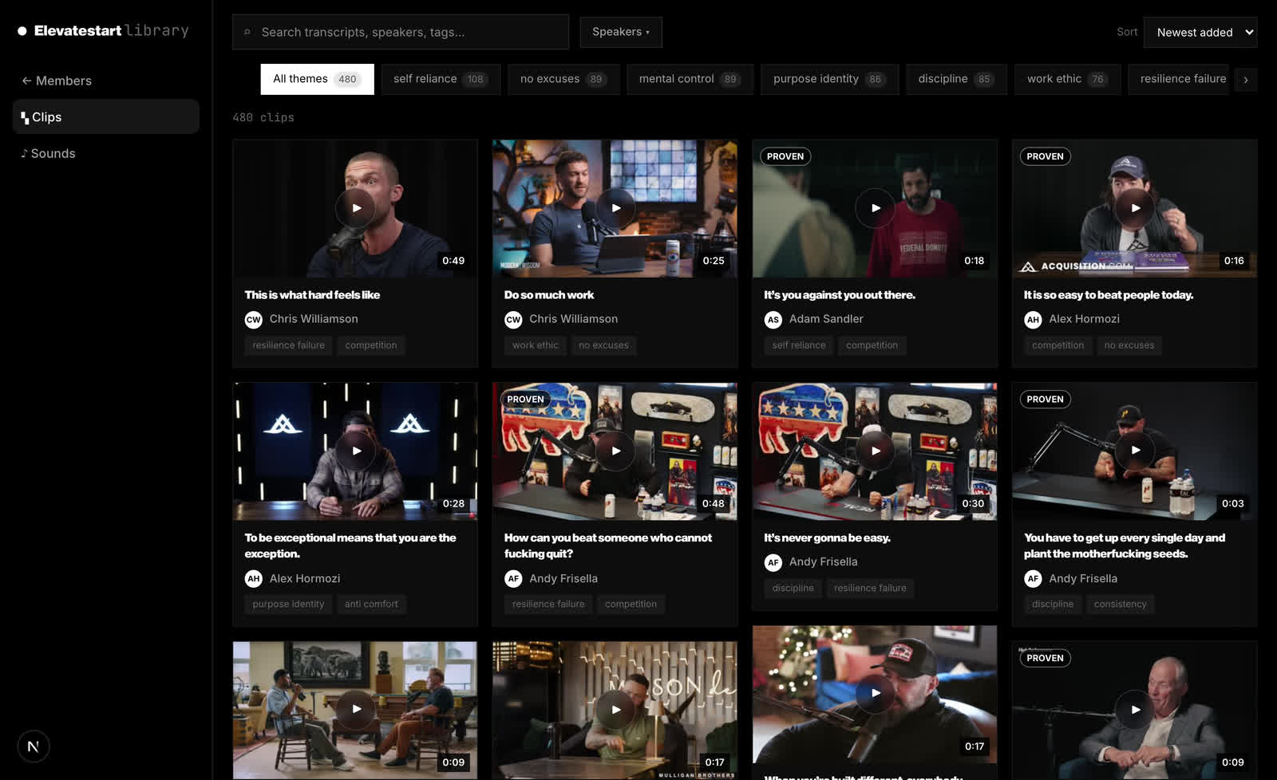Image resolution: width=1277 pixels, height=780 pixels.
Task: Select the 'All themes' filter chip
Action: [x=317, y=79]
